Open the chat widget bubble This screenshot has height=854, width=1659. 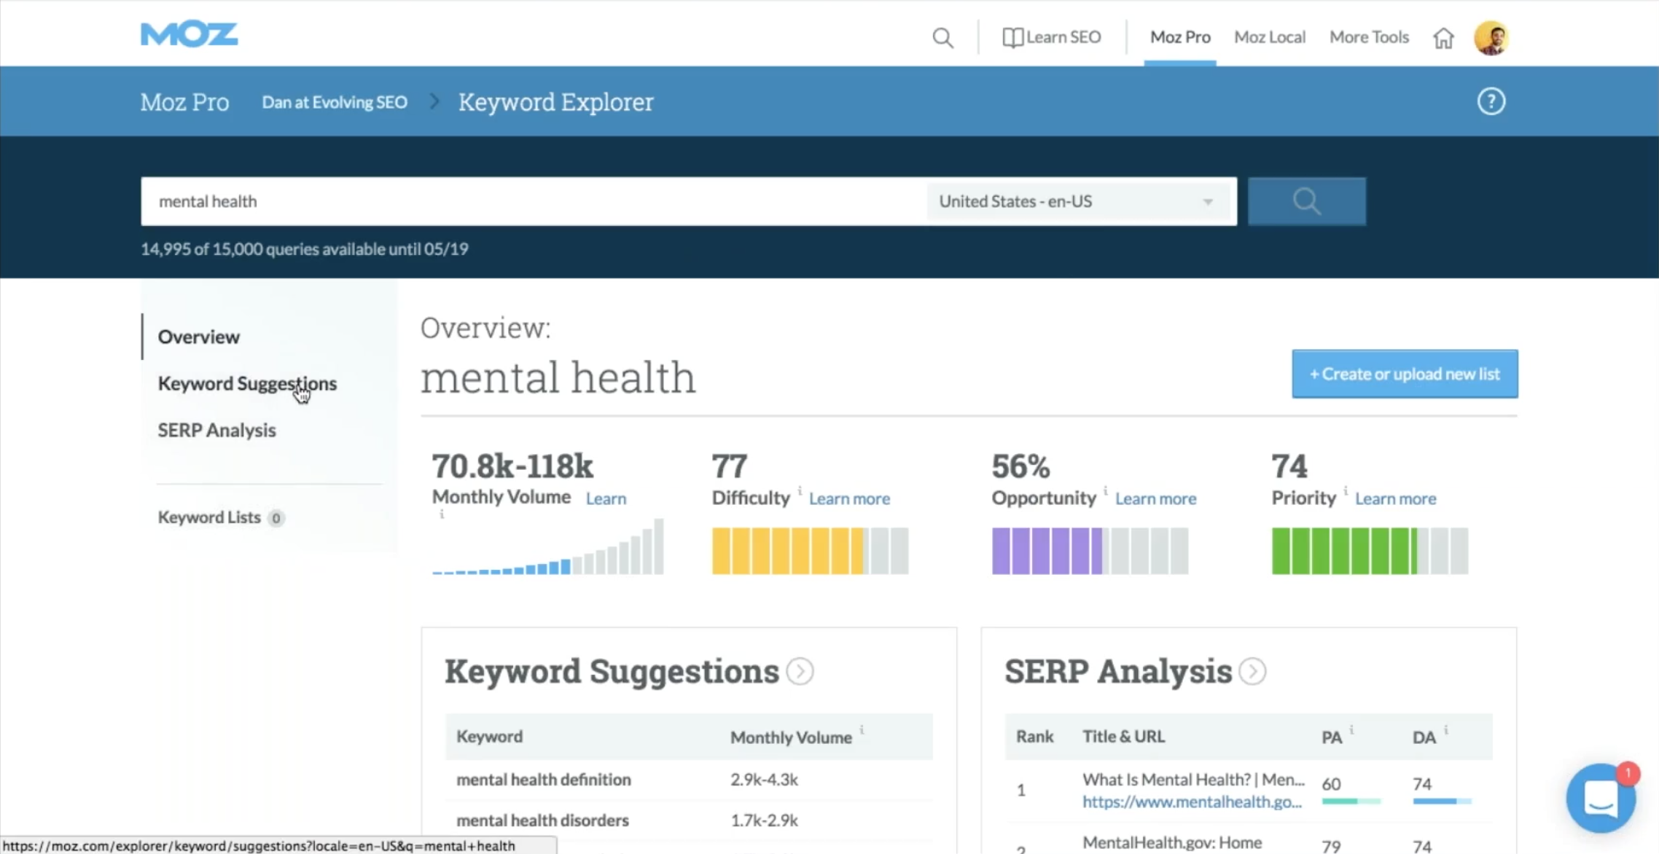pyautogui.click(x=1601, y=799)
